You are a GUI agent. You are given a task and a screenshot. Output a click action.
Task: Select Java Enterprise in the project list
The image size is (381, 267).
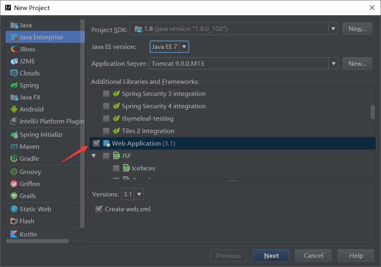[41, 37]
